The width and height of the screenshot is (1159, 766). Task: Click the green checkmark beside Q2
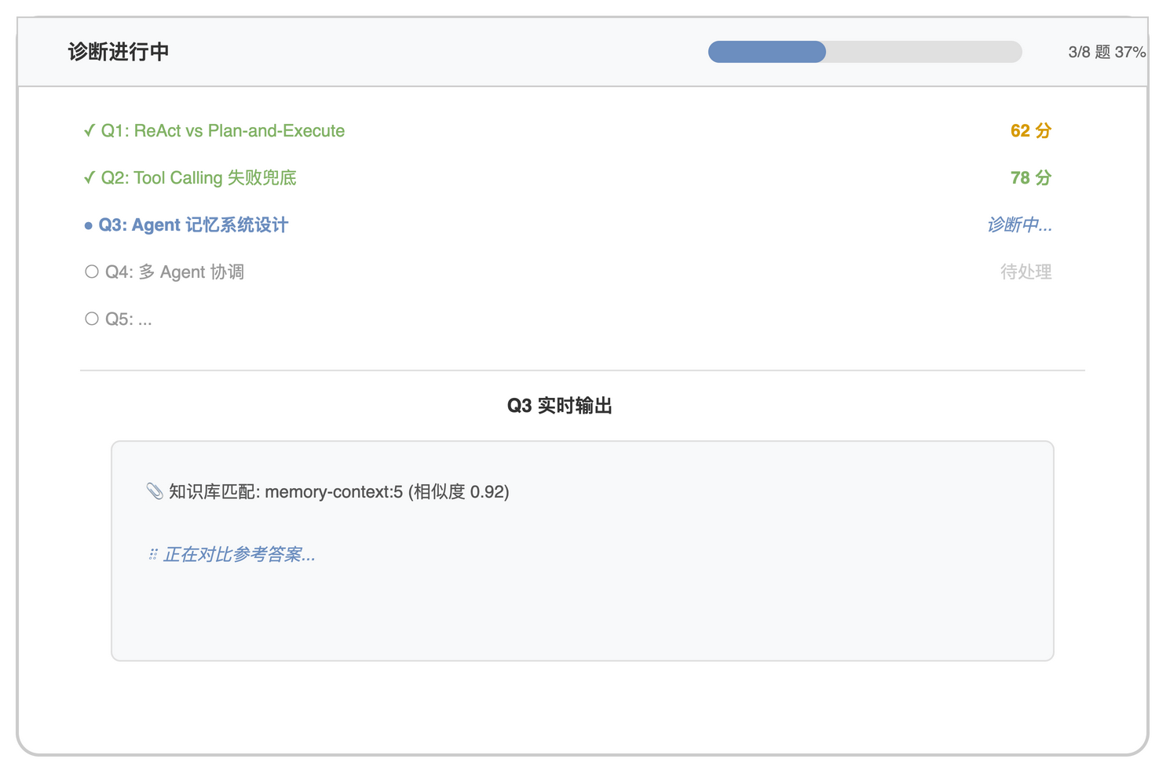(x=89, y=178)
